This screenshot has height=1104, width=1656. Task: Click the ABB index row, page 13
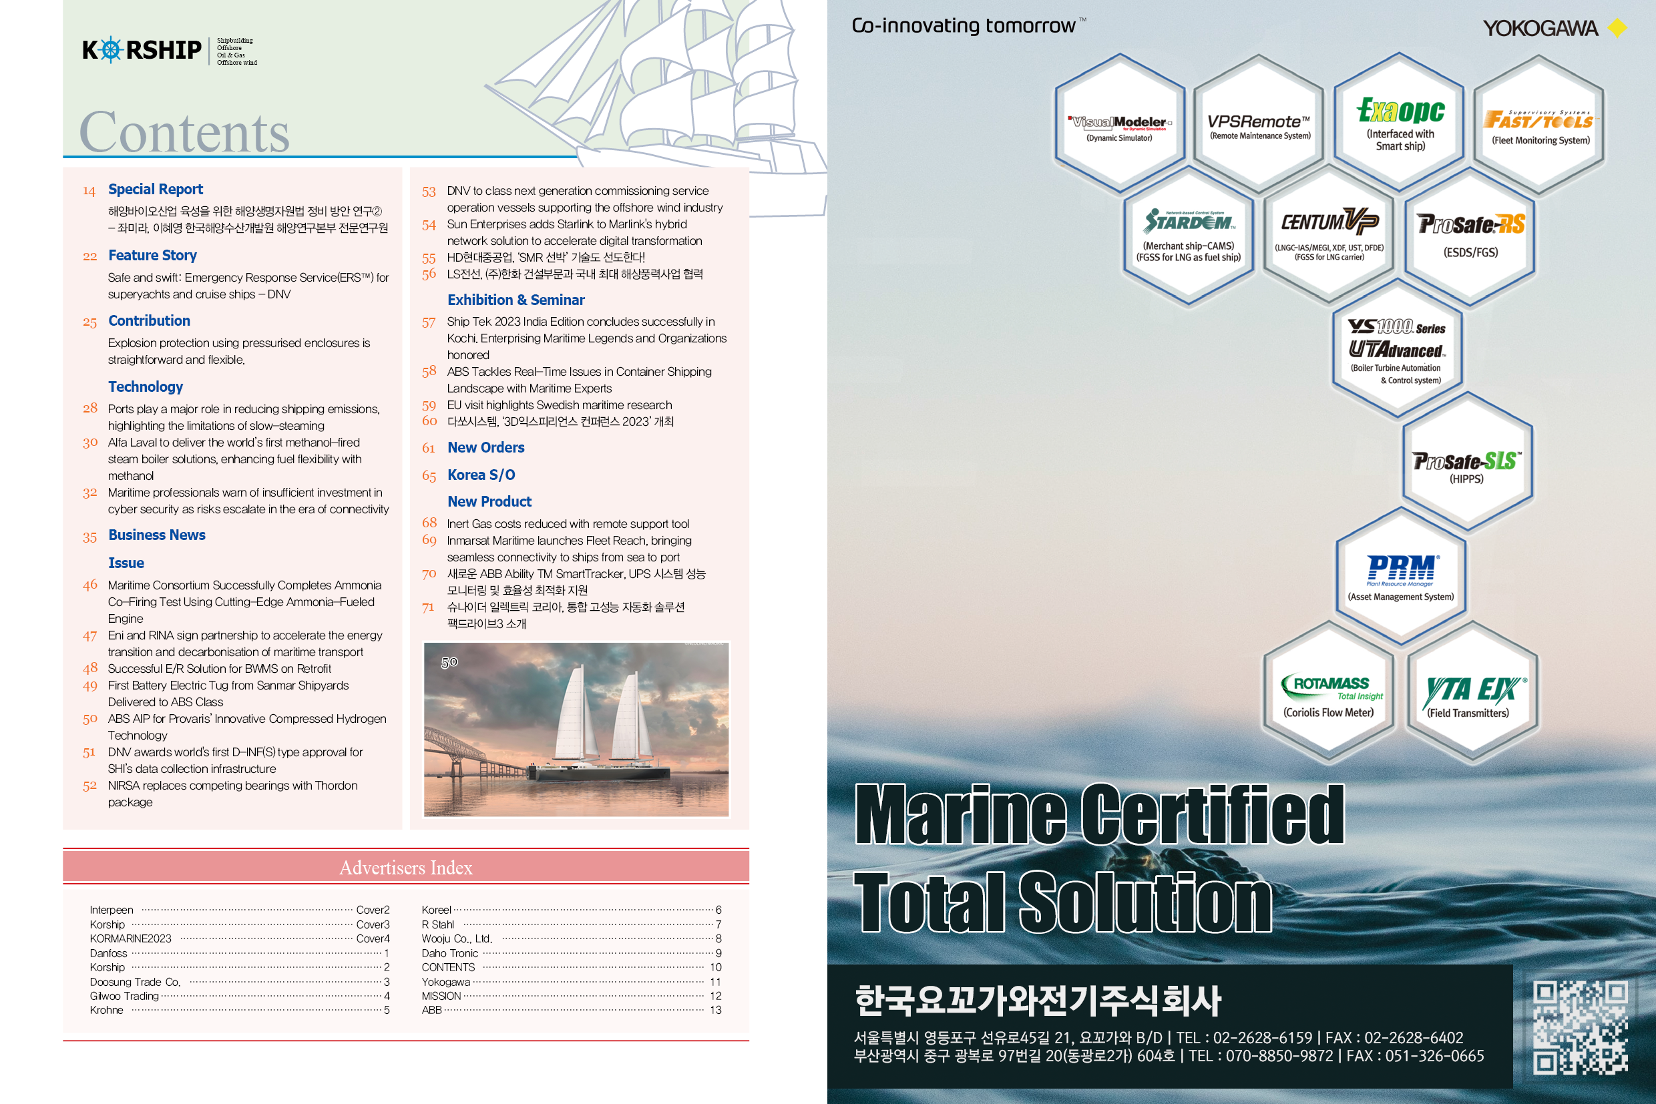coord(572,1011)
